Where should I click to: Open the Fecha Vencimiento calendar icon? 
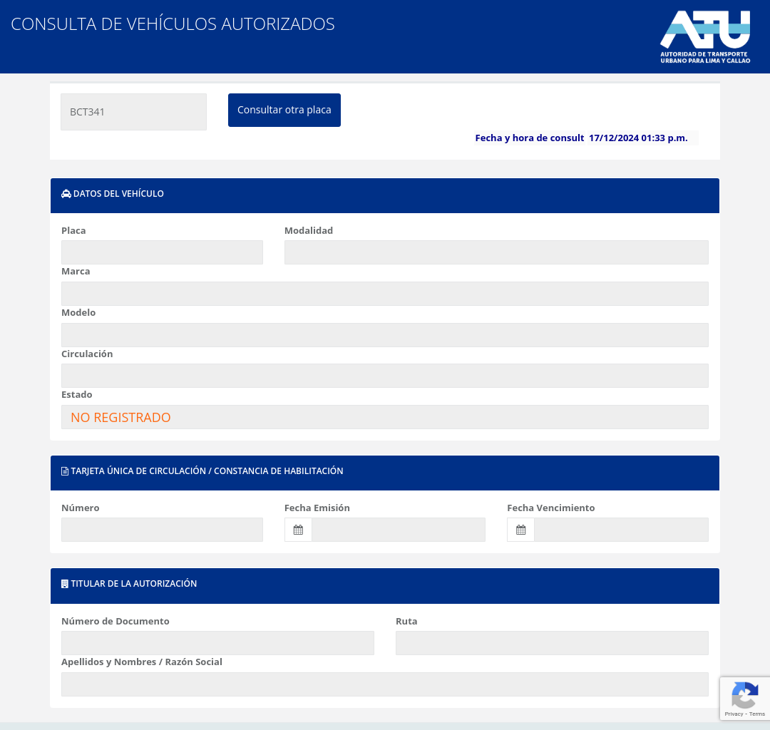point(520,530)
